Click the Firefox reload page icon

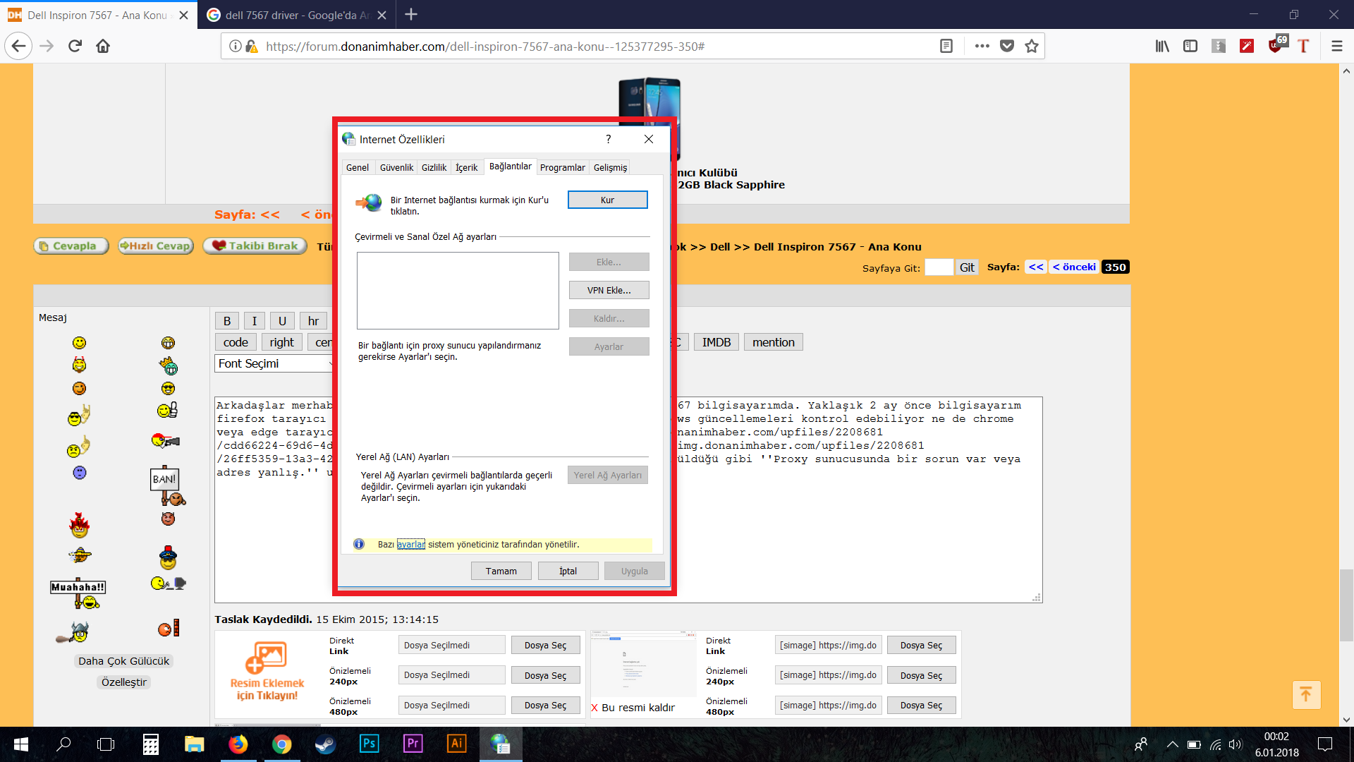pyautogui.click(x=75, y=46)
